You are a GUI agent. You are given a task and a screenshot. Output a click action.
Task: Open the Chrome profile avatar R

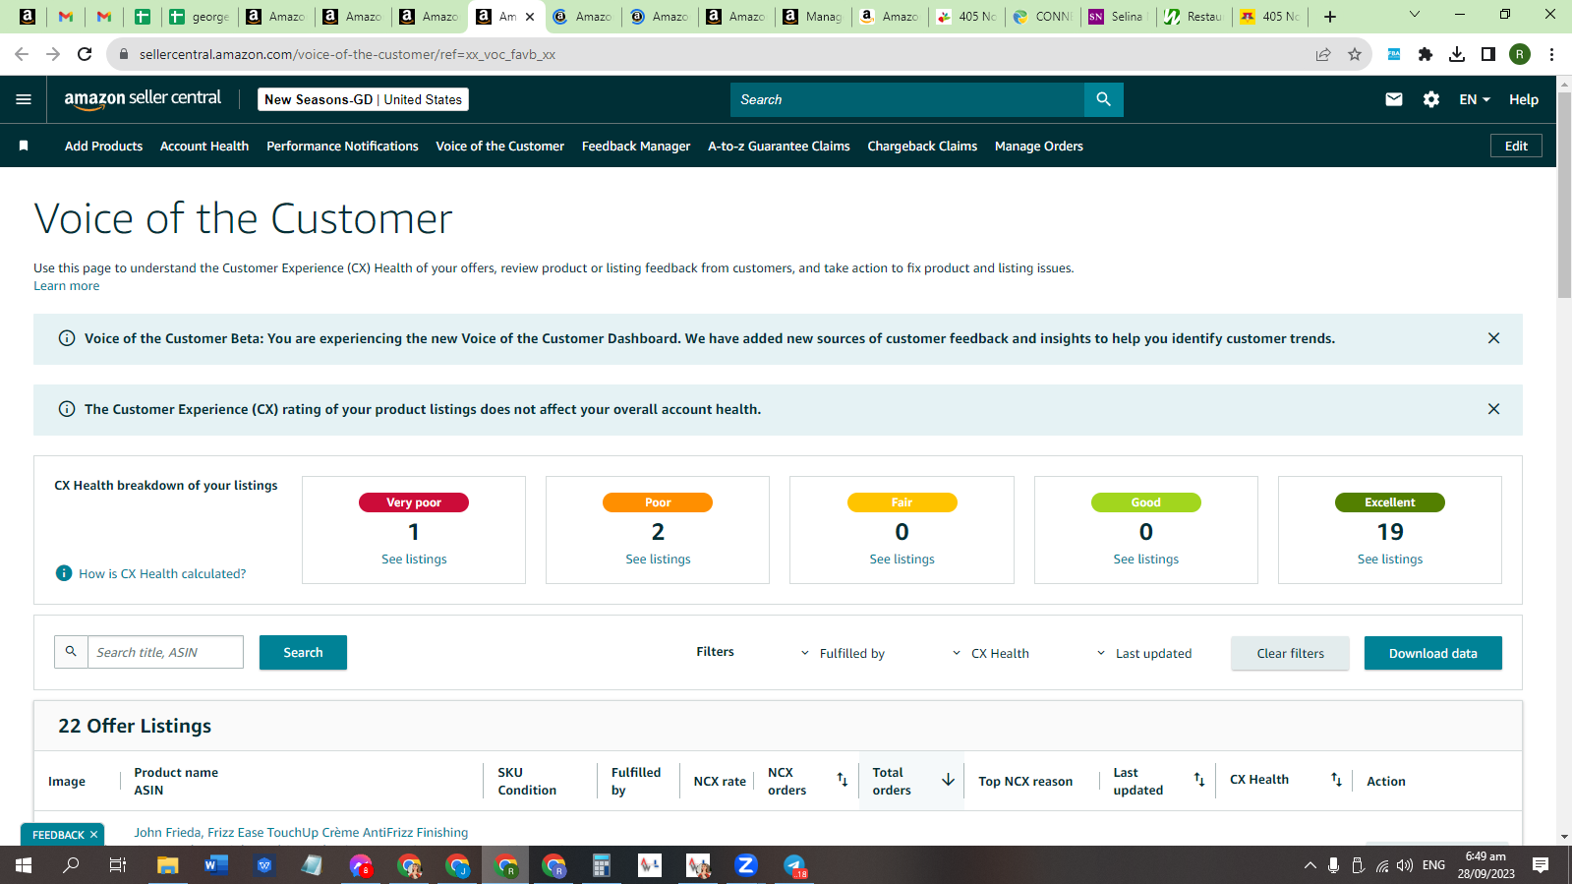coord(1520,54)
